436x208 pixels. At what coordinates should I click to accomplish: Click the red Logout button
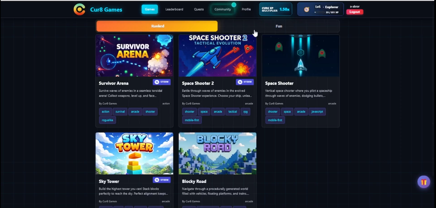(x=355, y=12)
